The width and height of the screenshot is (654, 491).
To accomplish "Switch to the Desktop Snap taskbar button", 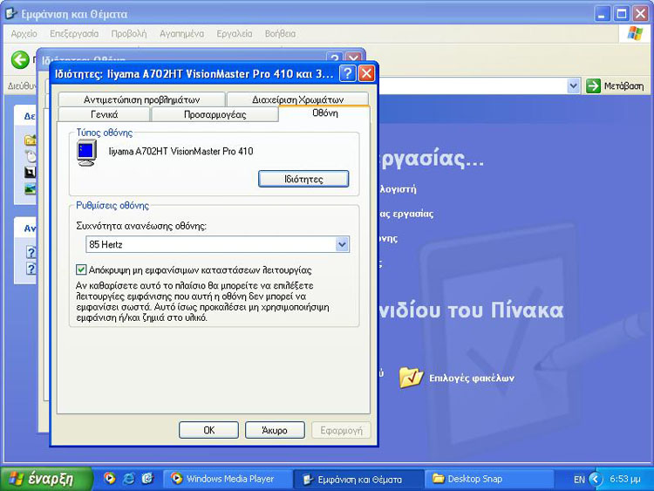I will coord(489,479).
